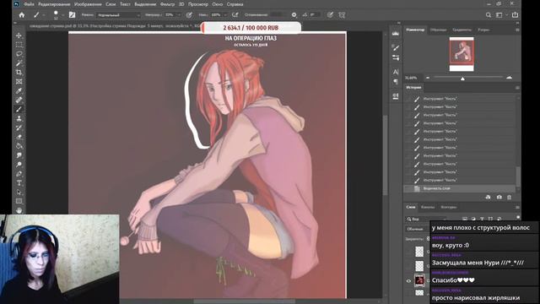Select the Rectangle shape tool

19,201
